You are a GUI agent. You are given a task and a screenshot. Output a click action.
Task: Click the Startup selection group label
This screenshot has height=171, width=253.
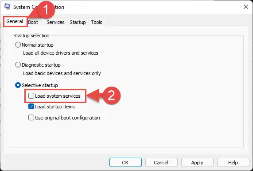coord(31,36)
